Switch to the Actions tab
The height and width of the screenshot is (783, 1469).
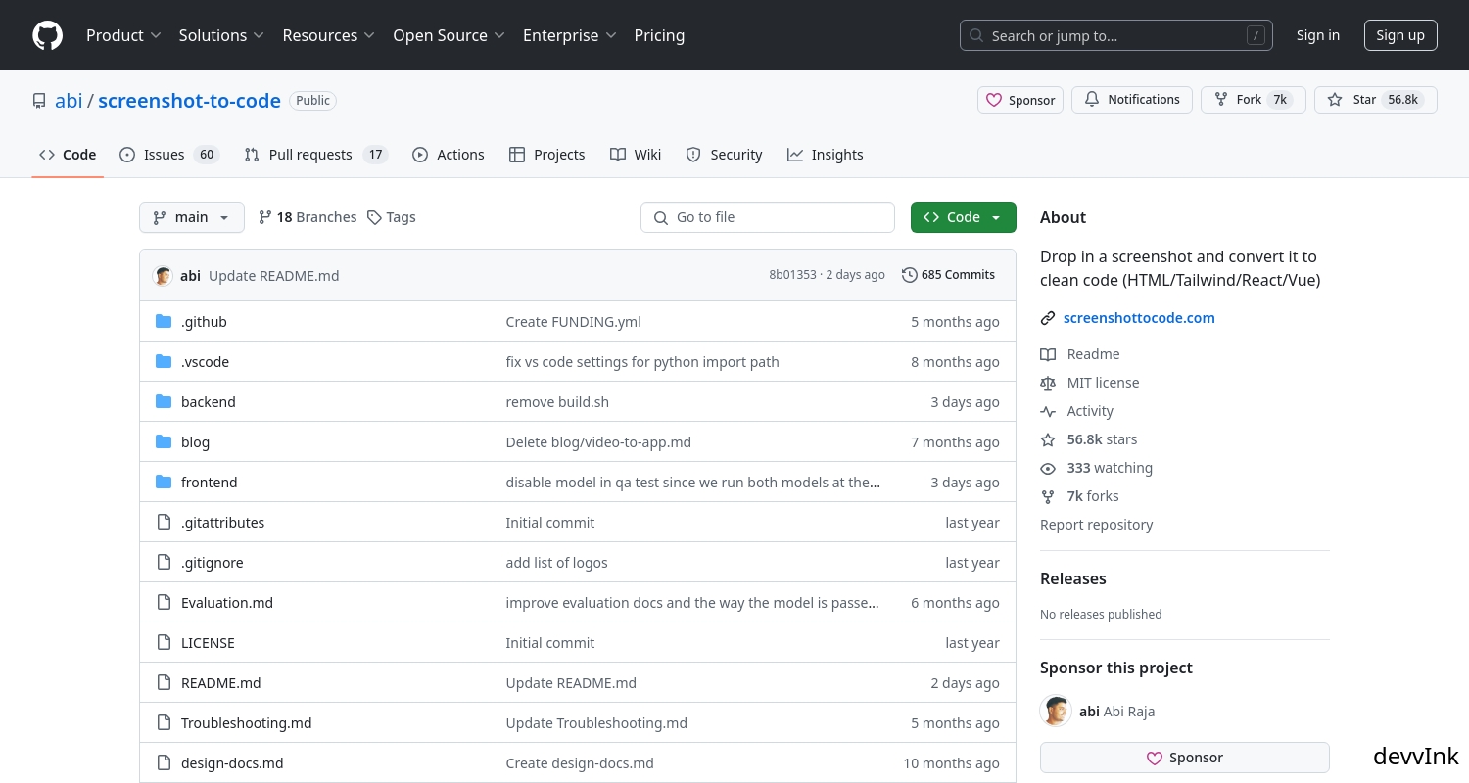(x=449, y=155)
